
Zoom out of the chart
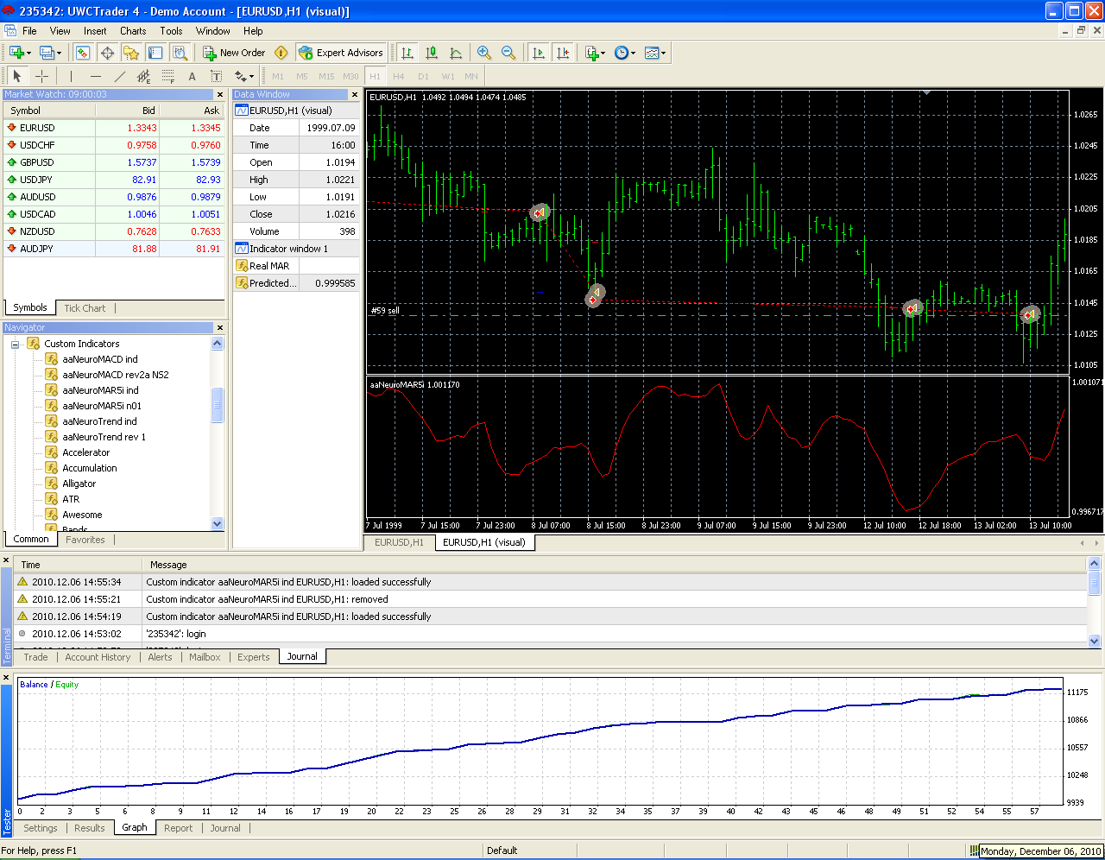pyautogui.click(x=508, y=53)
